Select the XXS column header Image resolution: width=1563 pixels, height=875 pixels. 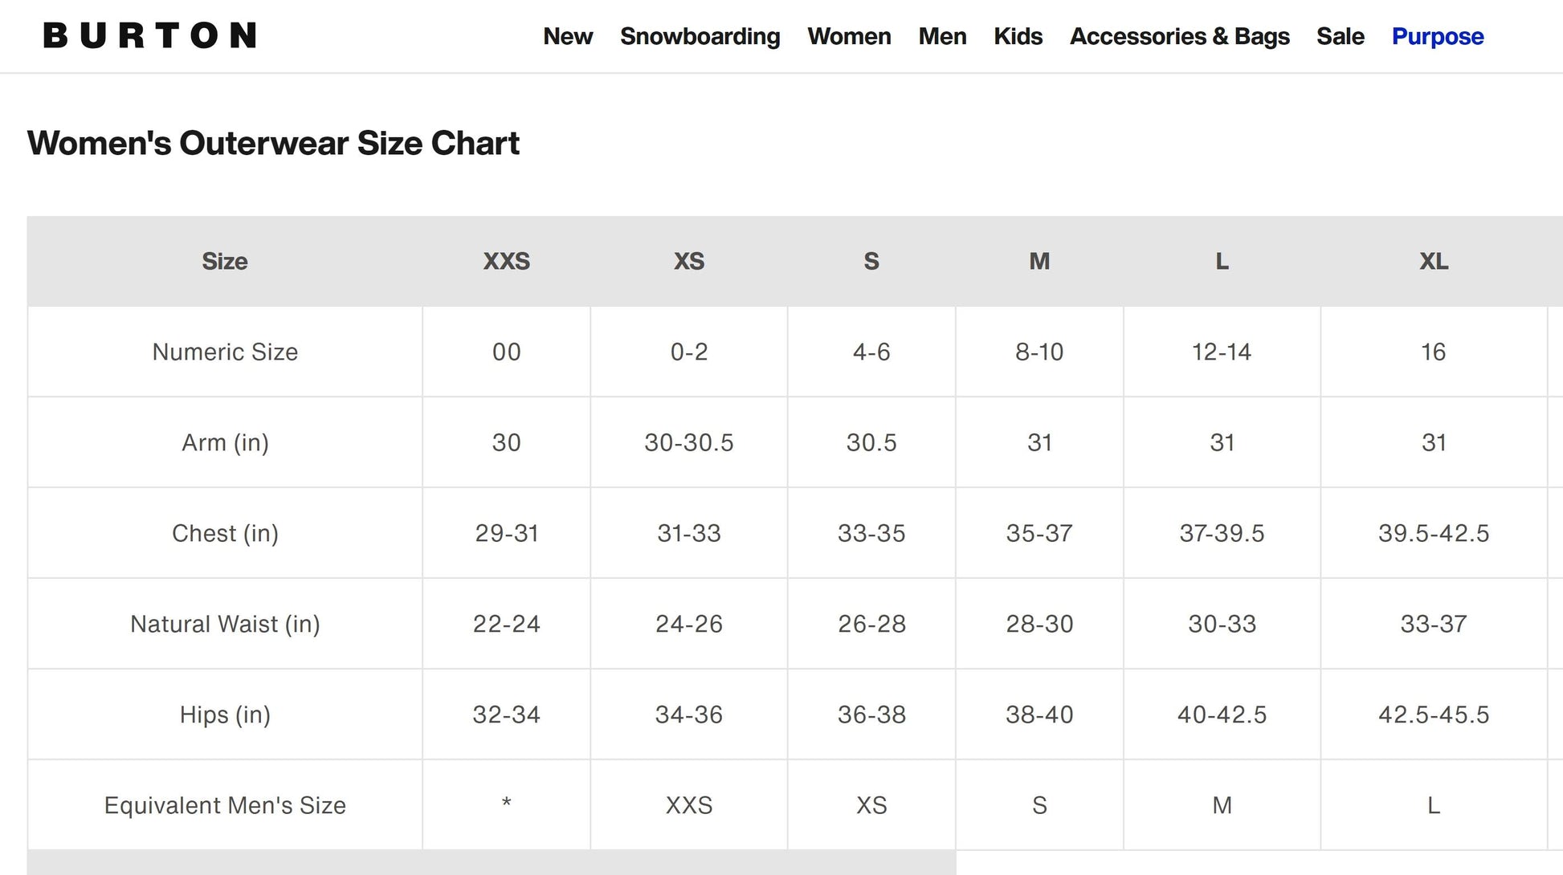506,262
